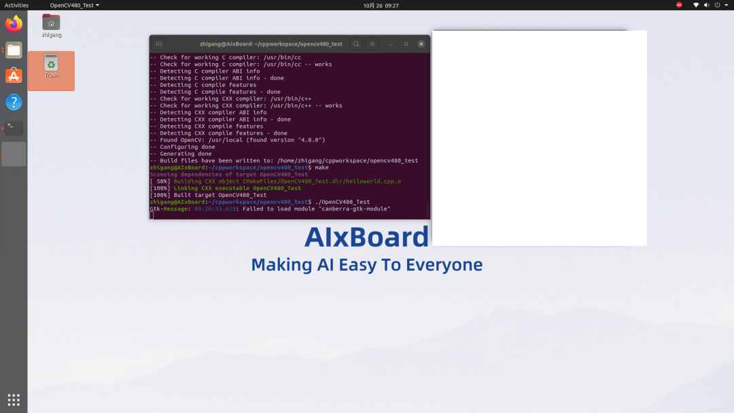Viewport: 734px width, 413px height.
Task: Open the OpenCV480_Test app menu
Action: pyautogui.click(x=75, y=5)
